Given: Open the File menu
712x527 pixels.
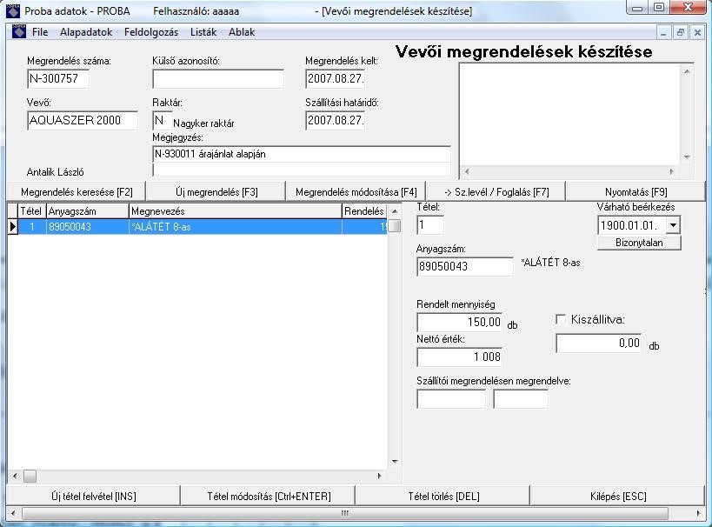Looking at the screenshot, I should pyautogui.click(x=40, y=32).
